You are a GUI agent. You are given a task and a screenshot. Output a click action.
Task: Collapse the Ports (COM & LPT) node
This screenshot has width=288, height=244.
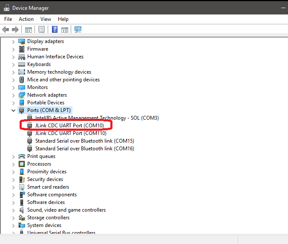tap(13, 110)
